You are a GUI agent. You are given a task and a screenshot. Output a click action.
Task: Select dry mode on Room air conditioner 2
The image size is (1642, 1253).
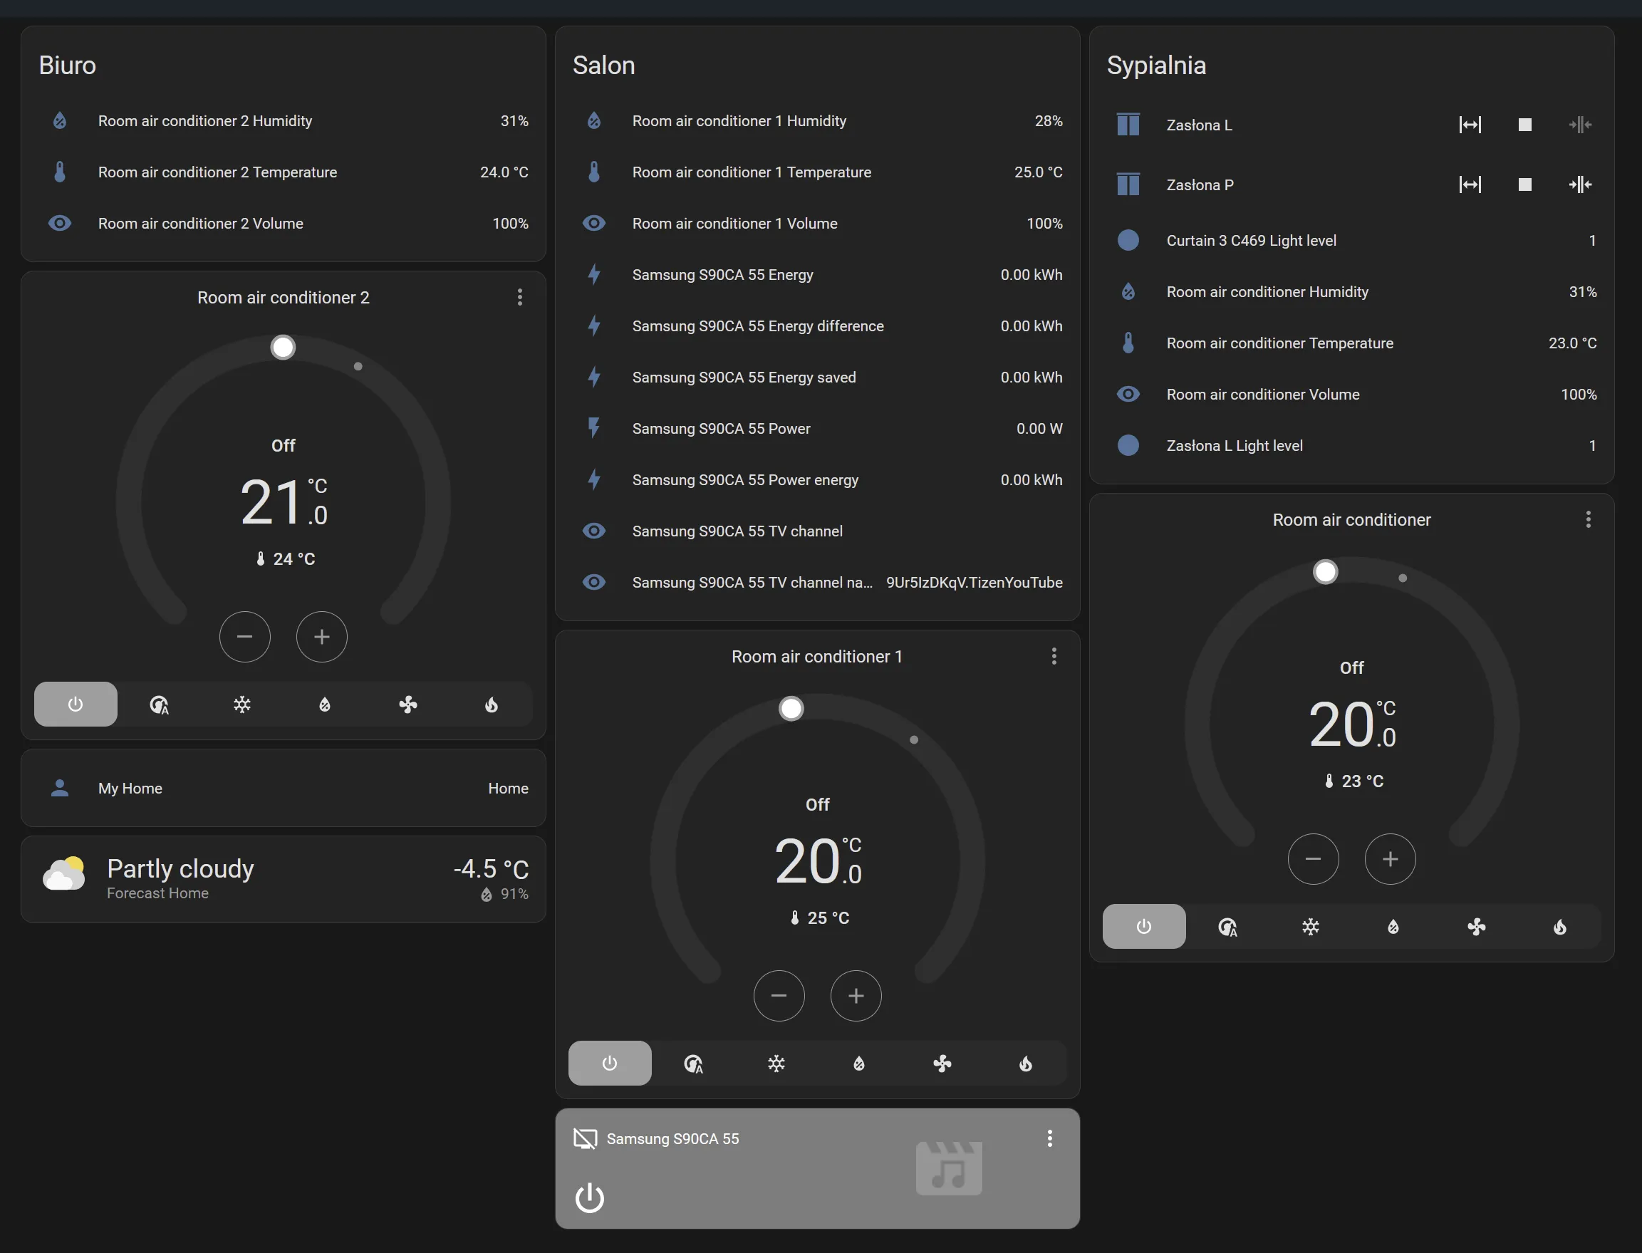324,704
